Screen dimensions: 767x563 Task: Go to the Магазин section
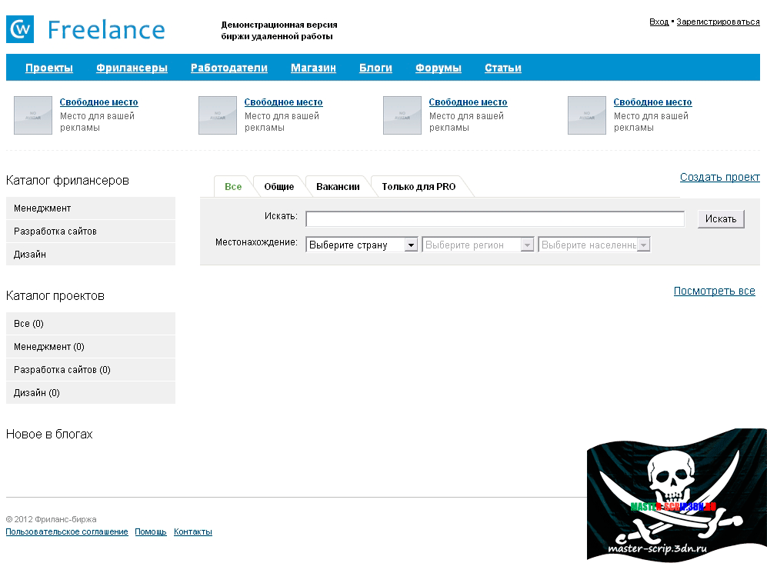coord(313,68)
